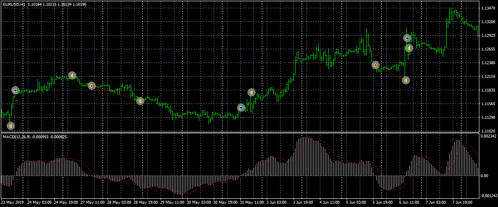This screenshot has height=207, width=498.
Task: Click the 28 May 03:00 time label
Action: (120, 203)
